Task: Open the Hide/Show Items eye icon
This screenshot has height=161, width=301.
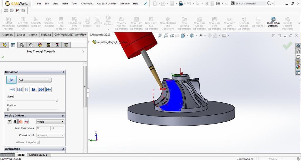Action: click(x=201, y=36)
